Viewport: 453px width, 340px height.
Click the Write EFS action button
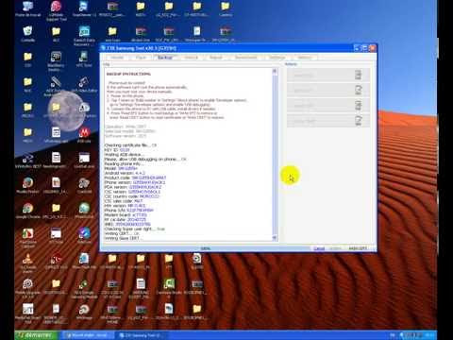328,91
